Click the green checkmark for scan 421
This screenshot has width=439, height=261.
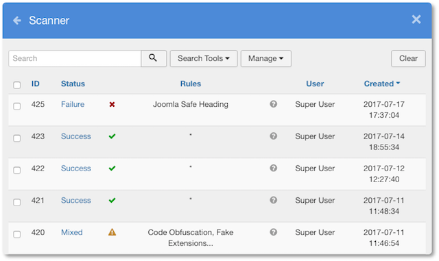[x=112, y=200]
